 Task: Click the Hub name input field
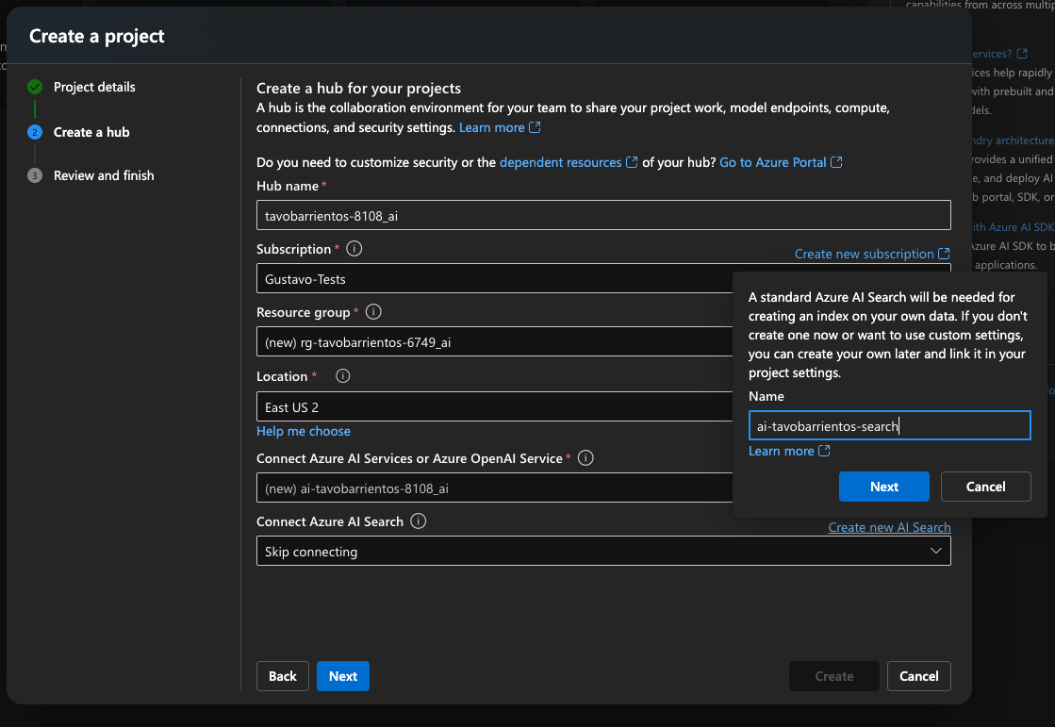[x=603, y=215]
